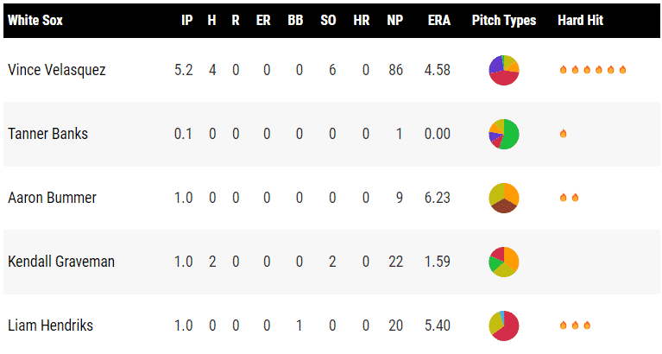Open Tanner Banks's player name link
This screenshot has height=354, width=662.
pos(48,134)
